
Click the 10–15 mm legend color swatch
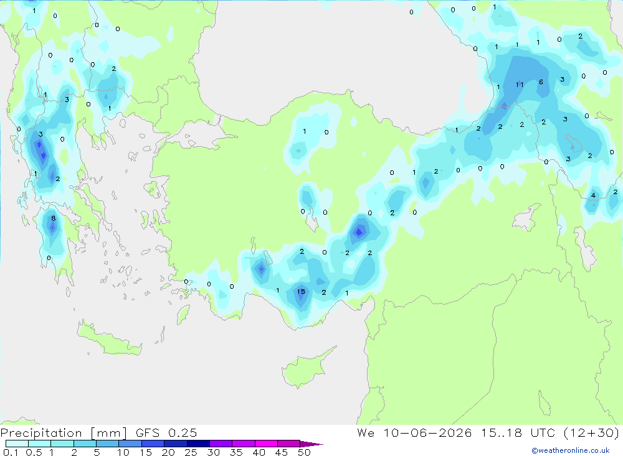[130, 444]
